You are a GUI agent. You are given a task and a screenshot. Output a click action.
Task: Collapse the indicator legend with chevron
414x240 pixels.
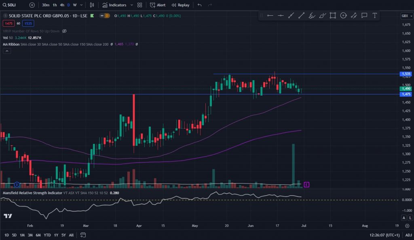tap(6, 51)
